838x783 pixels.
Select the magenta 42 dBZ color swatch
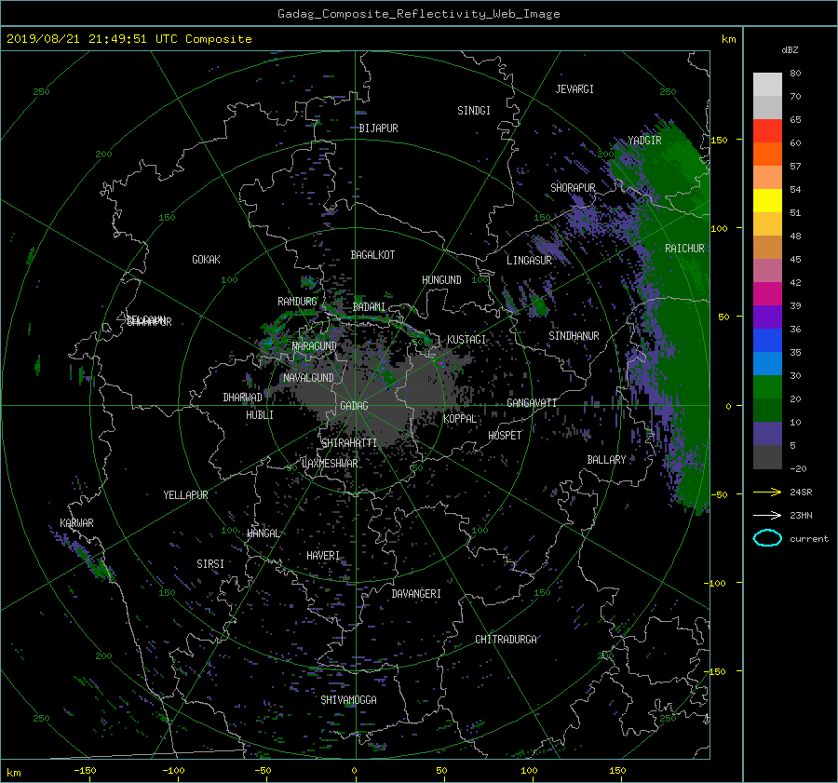767,293
